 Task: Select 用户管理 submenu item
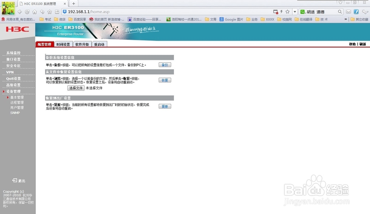coord(17,108)
